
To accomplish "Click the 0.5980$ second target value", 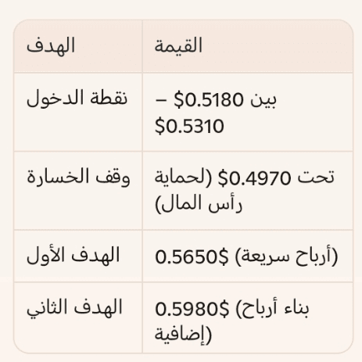I will click(x=192, y=309).
